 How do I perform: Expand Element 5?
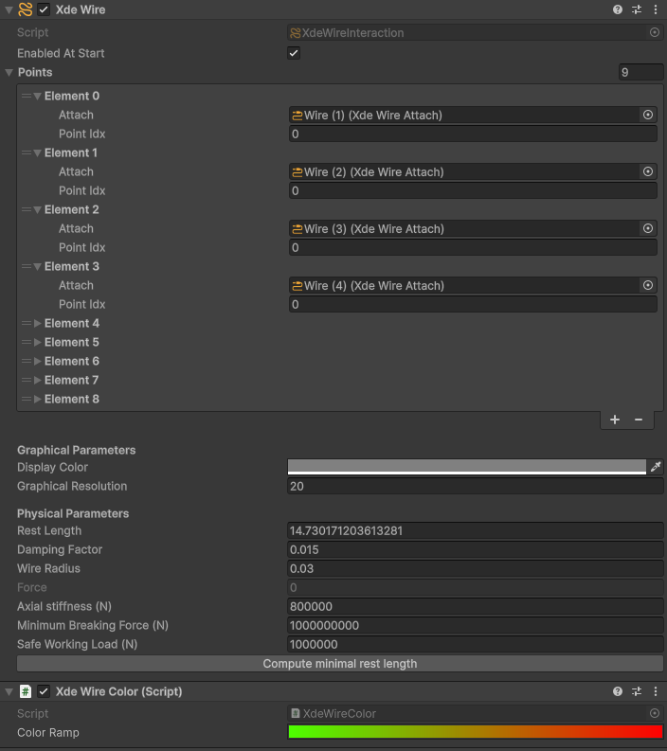(37, 343)
